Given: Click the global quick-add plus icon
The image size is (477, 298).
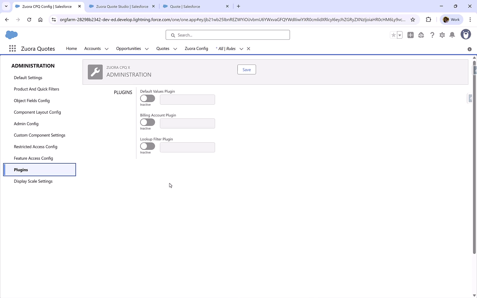Looking at the screenshot, I should (x=410, y=35).
